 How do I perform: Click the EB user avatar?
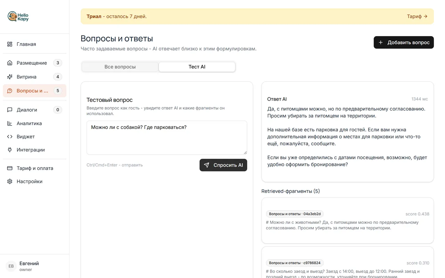[11, 266]
